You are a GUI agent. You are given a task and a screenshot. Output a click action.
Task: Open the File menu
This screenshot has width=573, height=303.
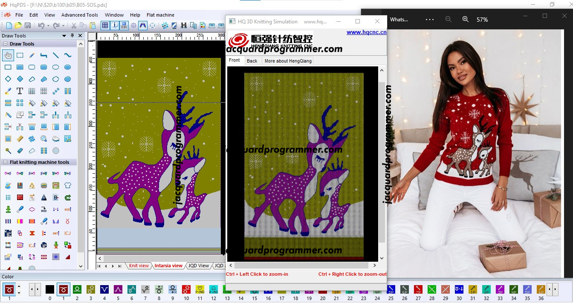tap(19, 15)
